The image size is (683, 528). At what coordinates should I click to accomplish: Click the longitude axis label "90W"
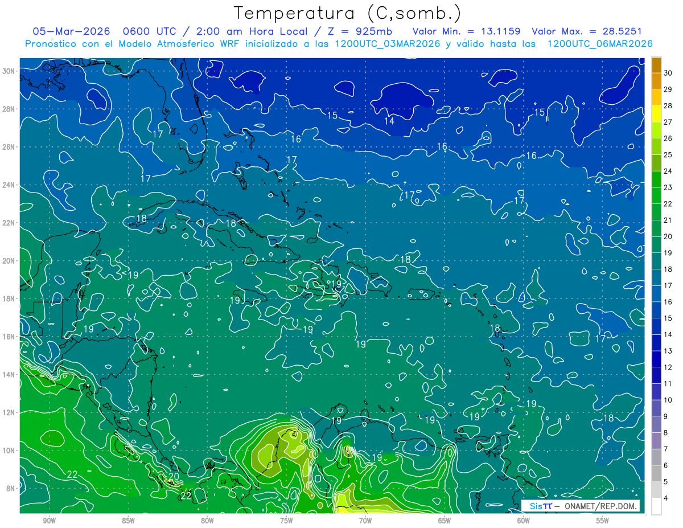click(x=49, y=521)
